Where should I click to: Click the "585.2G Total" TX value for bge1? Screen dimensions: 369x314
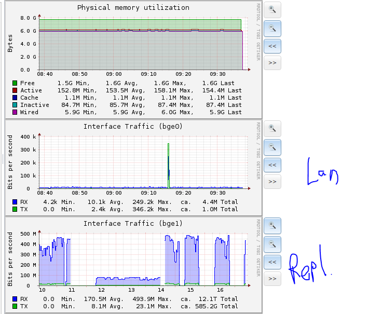point(216,306)
